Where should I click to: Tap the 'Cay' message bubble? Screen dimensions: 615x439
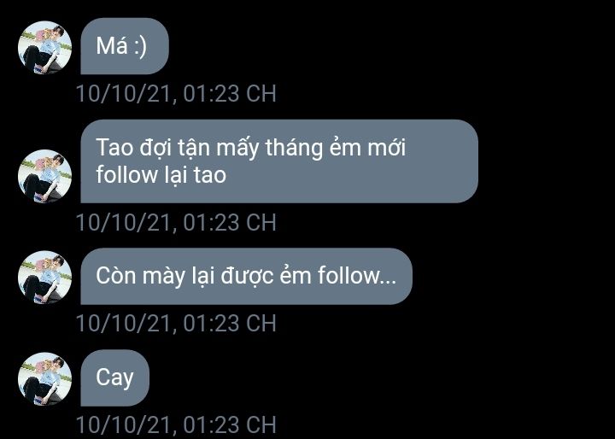click(x=115, y=378)
